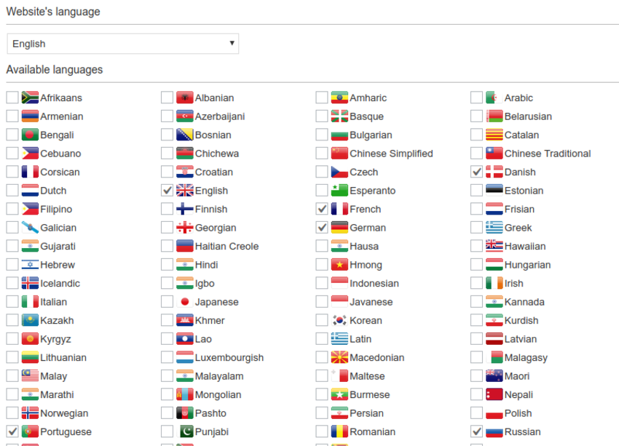
Task: Click the Bosnian flag icon
Action: tap(185, 135)
